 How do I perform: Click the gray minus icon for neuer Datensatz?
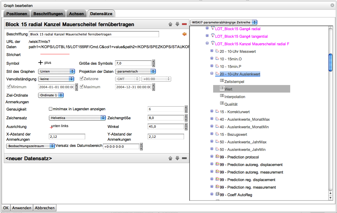click(x=184, y=158)
